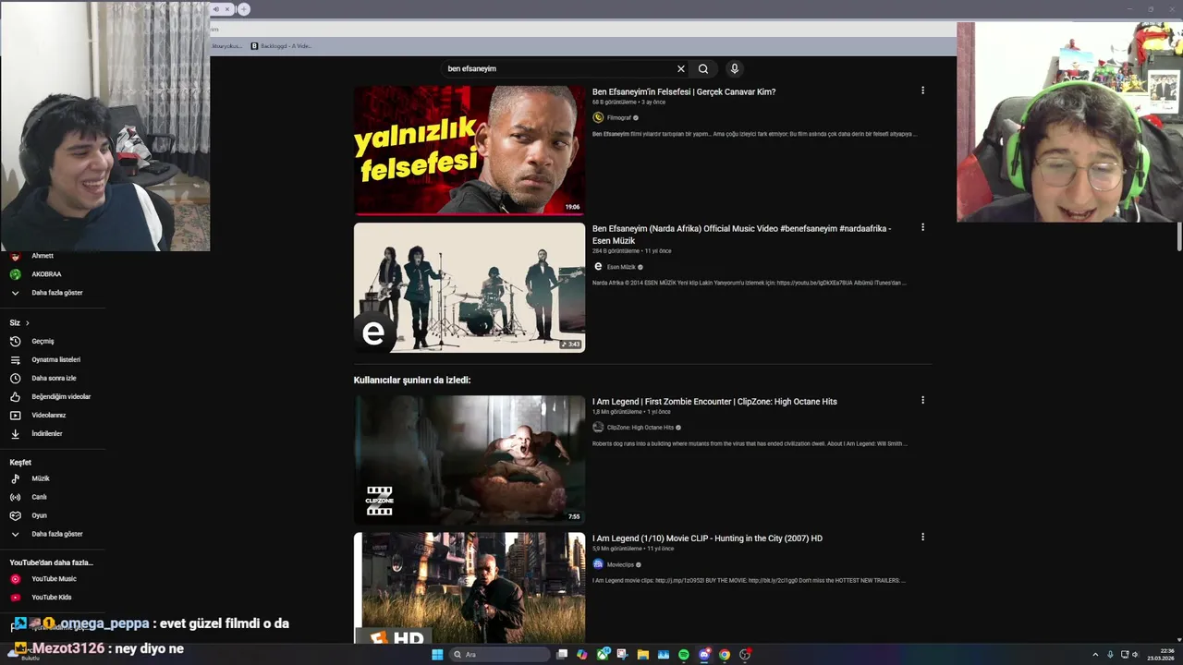
Task: Click the Windows taskbar search box Ara
Action: pyautogui.click(x=499, y=655)
